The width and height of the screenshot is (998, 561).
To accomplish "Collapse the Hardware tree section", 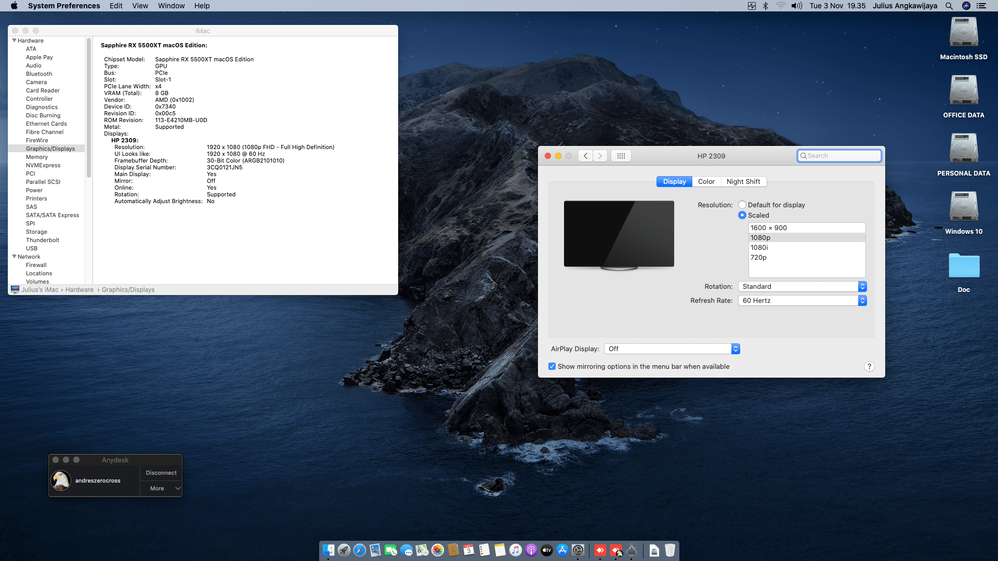I will pyautogui.click(x=15, y=41).
